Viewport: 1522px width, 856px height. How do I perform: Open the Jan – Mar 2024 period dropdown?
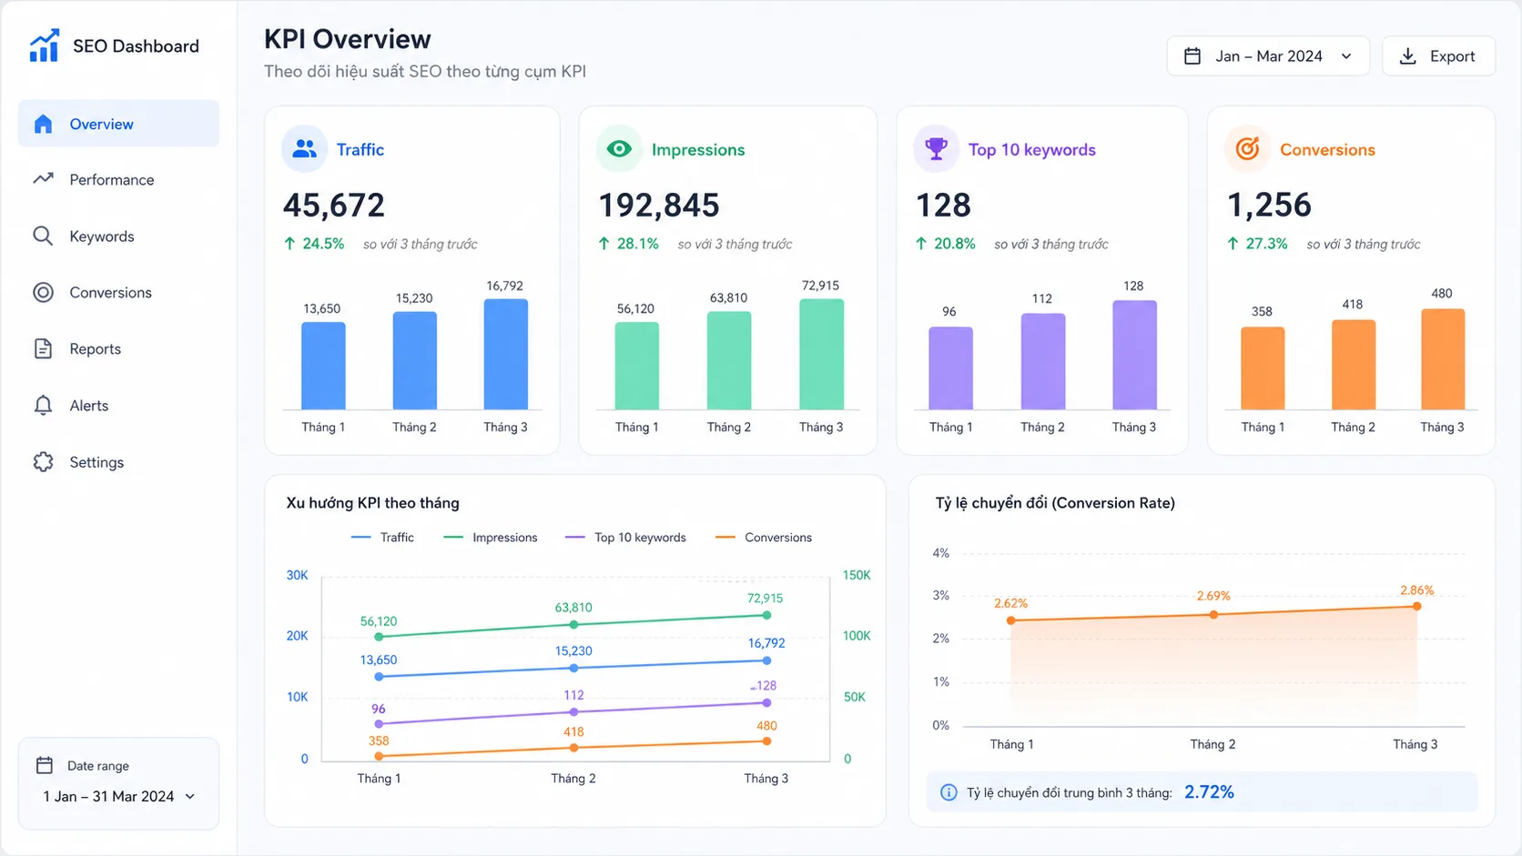(x=1268, y=56)
